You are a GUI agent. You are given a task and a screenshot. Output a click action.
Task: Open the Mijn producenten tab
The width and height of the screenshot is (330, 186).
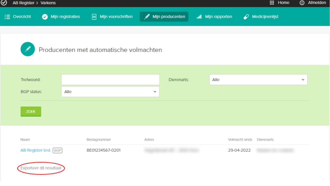pos(164,17)
